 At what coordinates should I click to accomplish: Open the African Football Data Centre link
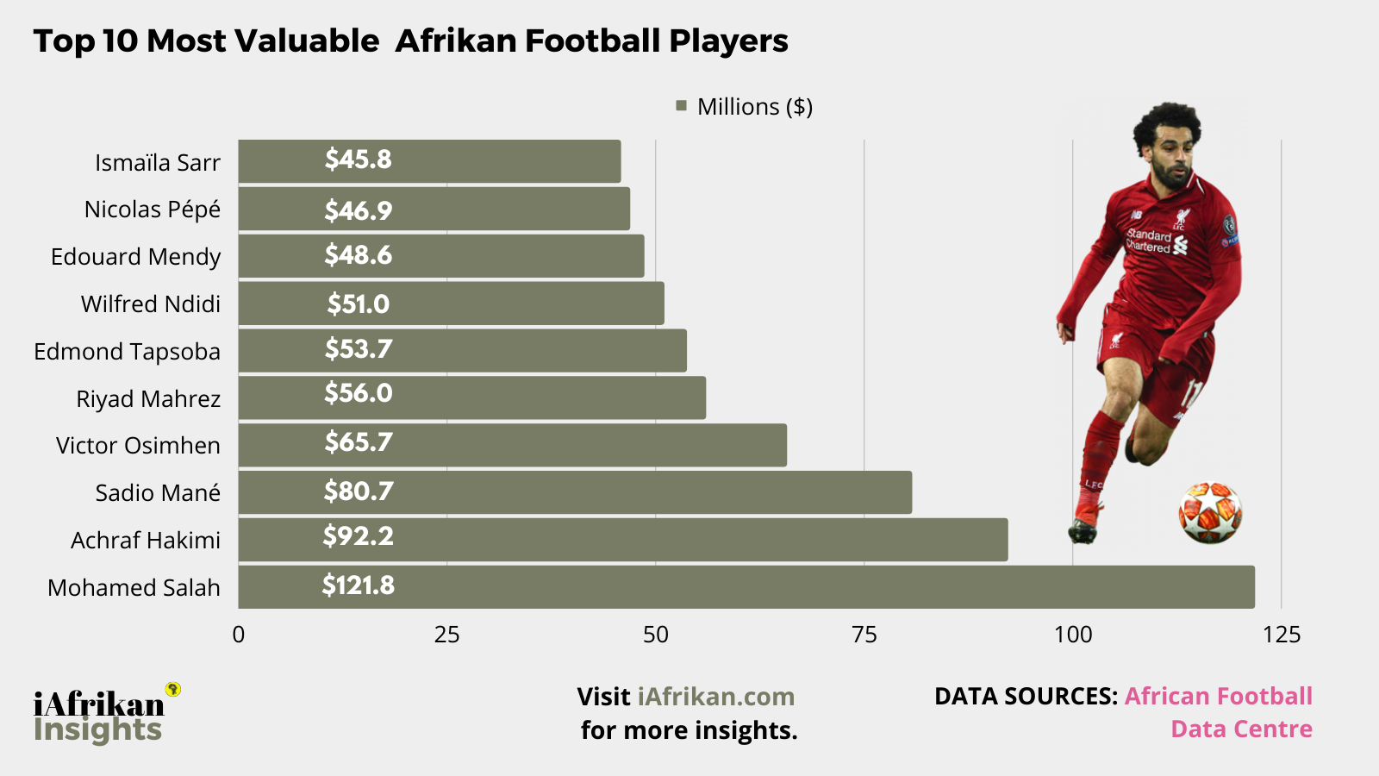click(1218, 697)
